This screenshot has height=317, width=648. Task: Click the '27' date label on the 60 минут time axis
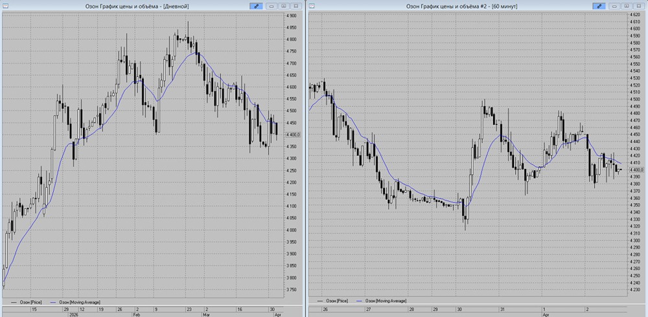click(368, 309)
